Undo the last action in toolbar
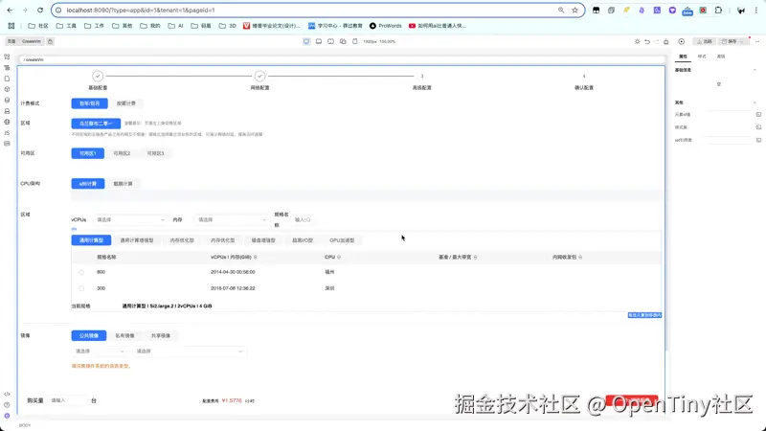 coord(647,41)
